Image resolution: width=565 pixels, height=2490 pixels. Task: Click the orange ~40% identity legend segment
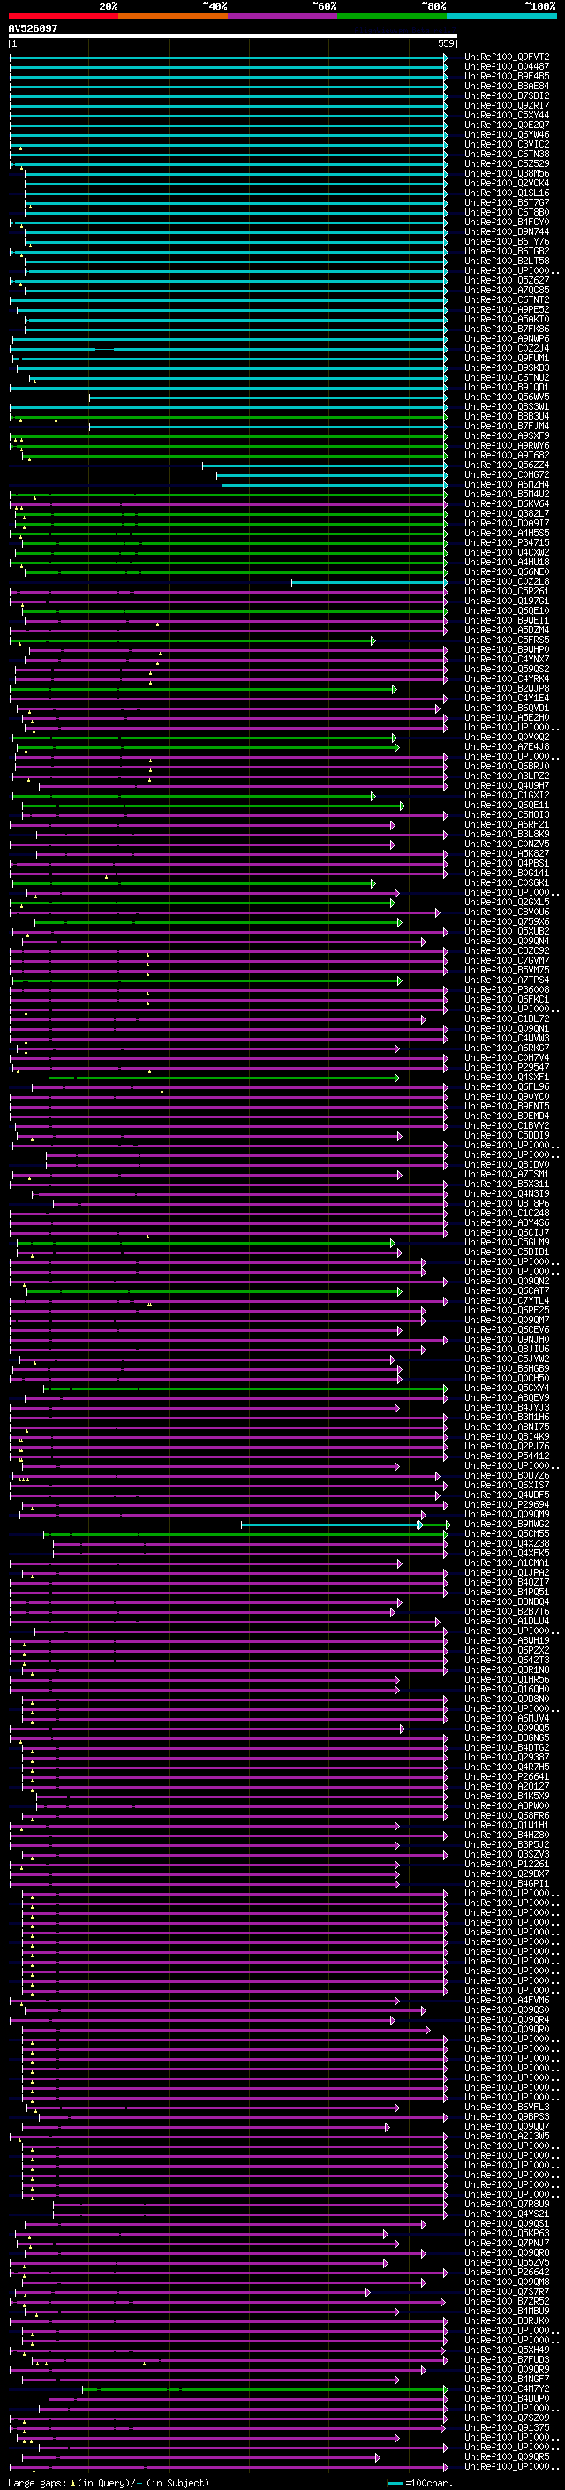pyautogui.click(x=173, y=16)
